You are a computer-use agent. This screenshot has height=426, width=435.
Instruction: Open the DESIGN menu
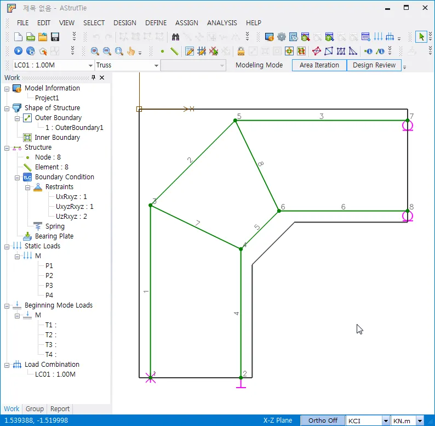[125, 23]
